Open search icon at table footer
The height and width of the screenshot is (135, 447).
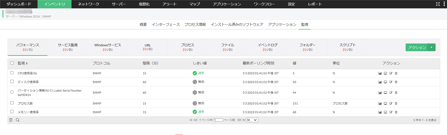coord(18,120)
